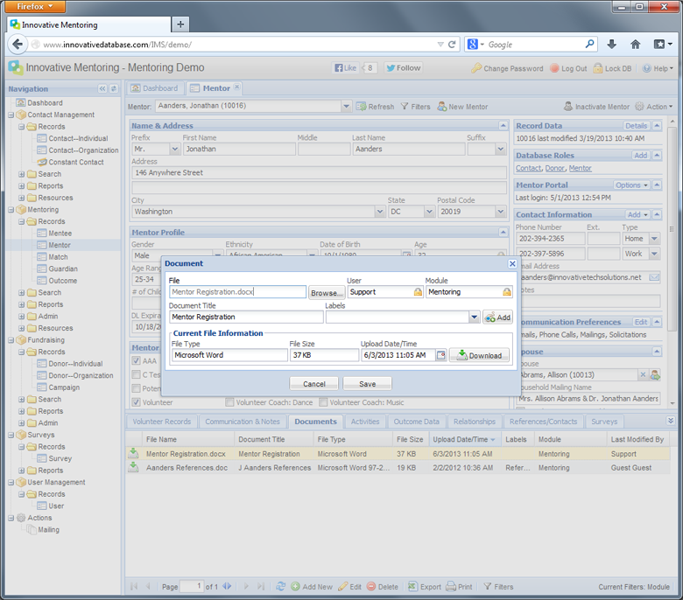Click the Twitter Follow button

click(404, 68)
